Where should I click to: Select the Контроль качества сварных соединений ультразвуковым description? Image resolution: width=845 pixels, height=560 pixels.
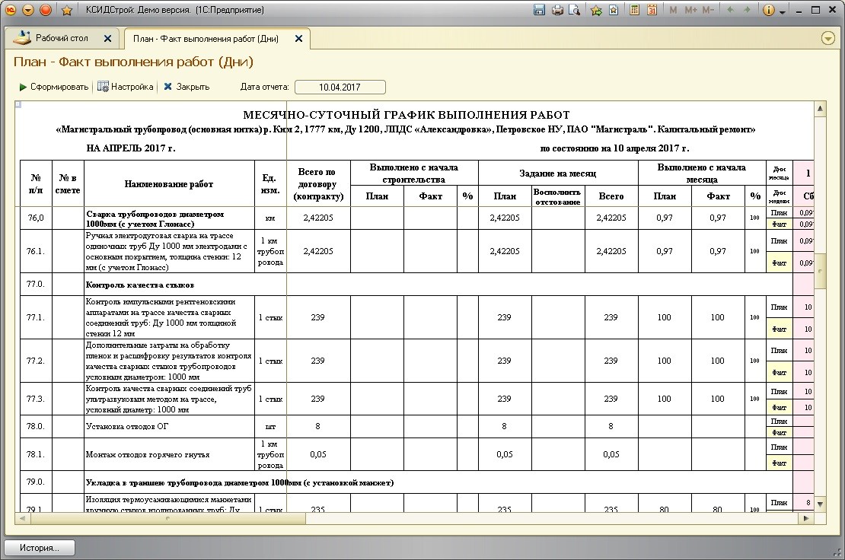[169, 399]
